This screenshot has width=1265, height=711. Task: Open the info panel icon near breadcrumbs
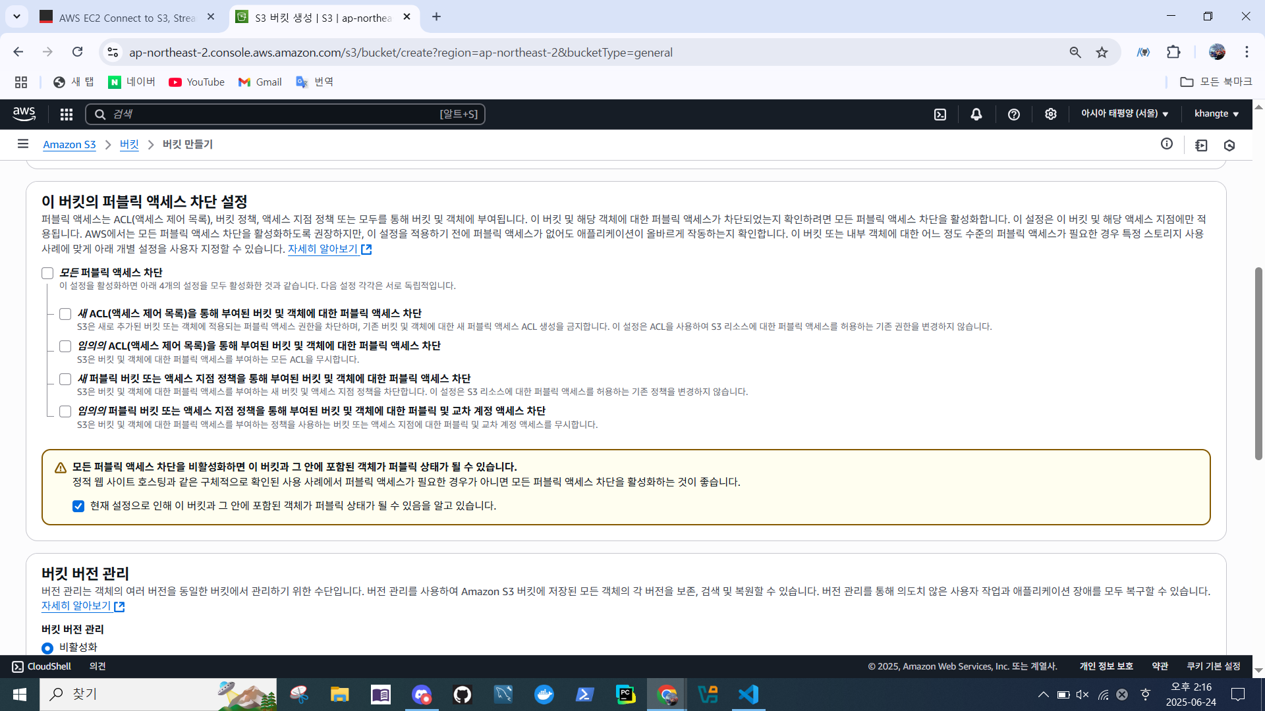click(1167, 144)
